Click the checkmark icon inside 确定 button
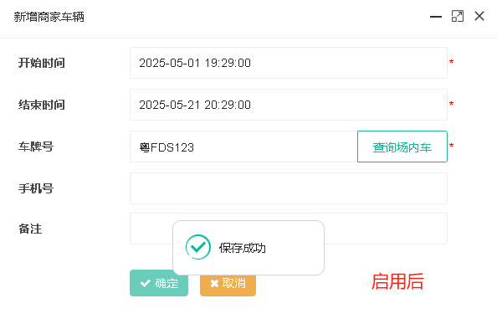This screenshot has height=319, width=497. 146,283
